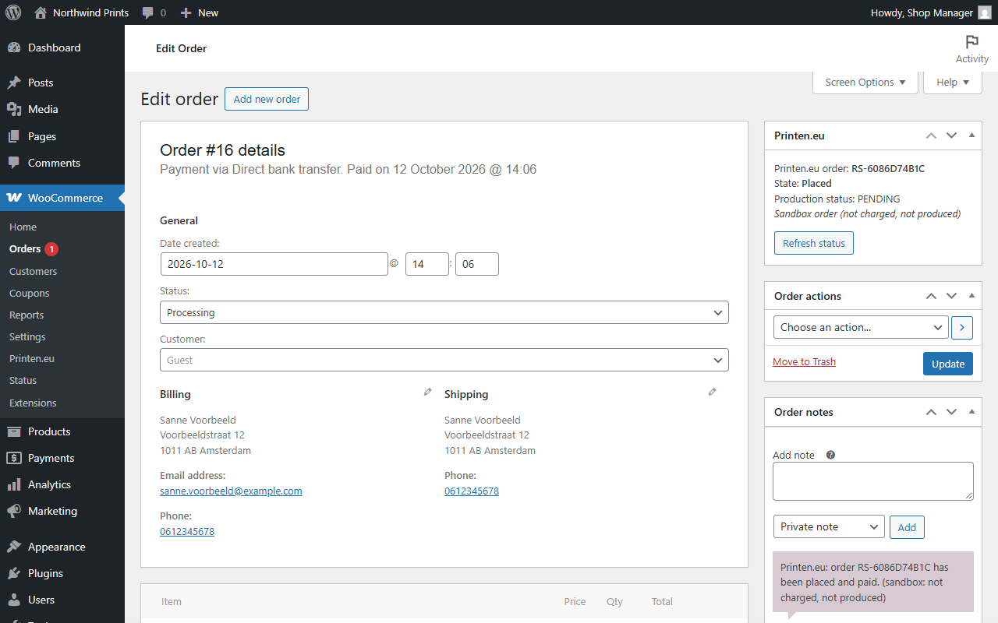Click the Add note help icon
Screen dimensions: 998x623
[830, 455]
